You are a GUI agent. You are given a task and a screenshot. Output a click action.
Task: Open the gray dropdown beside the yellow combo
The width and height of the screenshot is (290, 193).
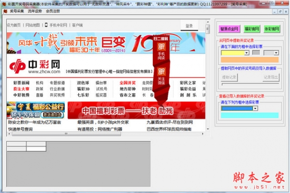[x=276, y=53]
